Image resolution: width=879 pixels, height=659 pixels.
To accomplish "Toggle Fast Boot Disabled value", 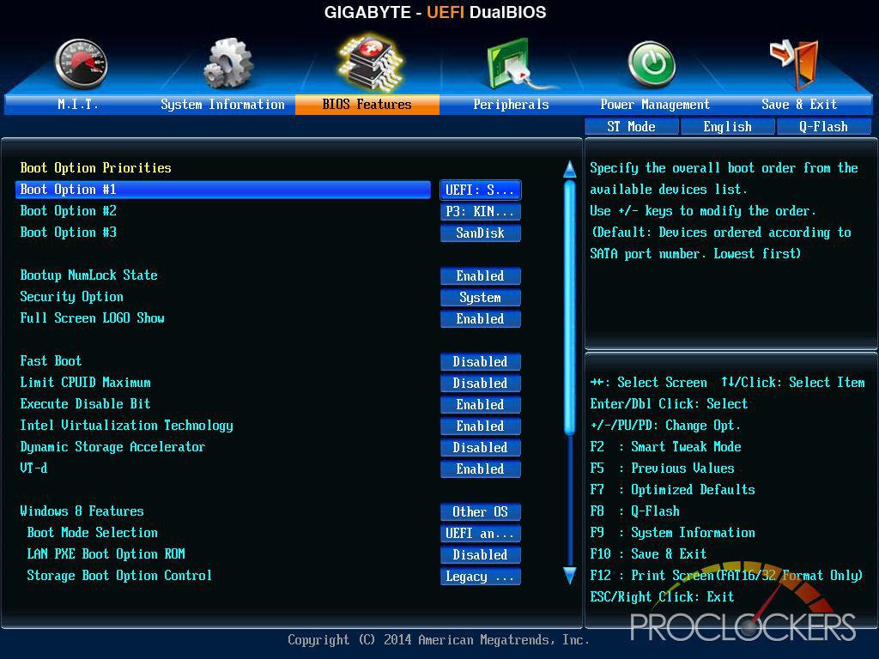I will 481,361.
